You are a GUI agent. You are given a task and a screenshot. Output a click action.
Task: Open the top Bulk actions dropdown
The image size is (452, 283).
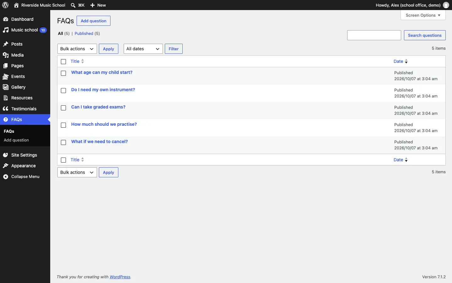pyautogui.click(x=77, y=49)
